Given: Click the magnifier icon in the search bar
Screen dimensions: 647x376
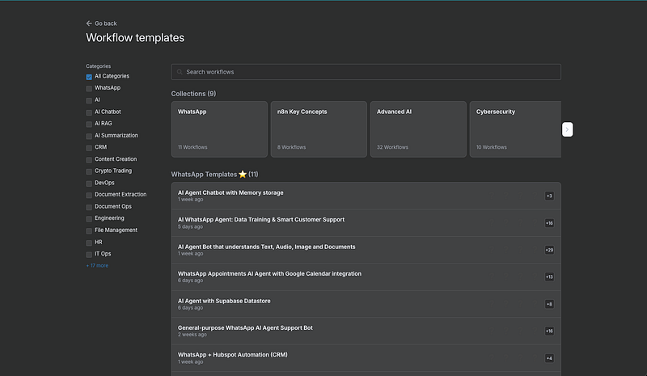Looking at the screenshot, I should point(180,72).
